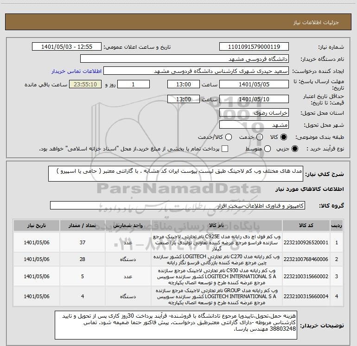Click the price validity date 1401/05/10

pos(254,99)
